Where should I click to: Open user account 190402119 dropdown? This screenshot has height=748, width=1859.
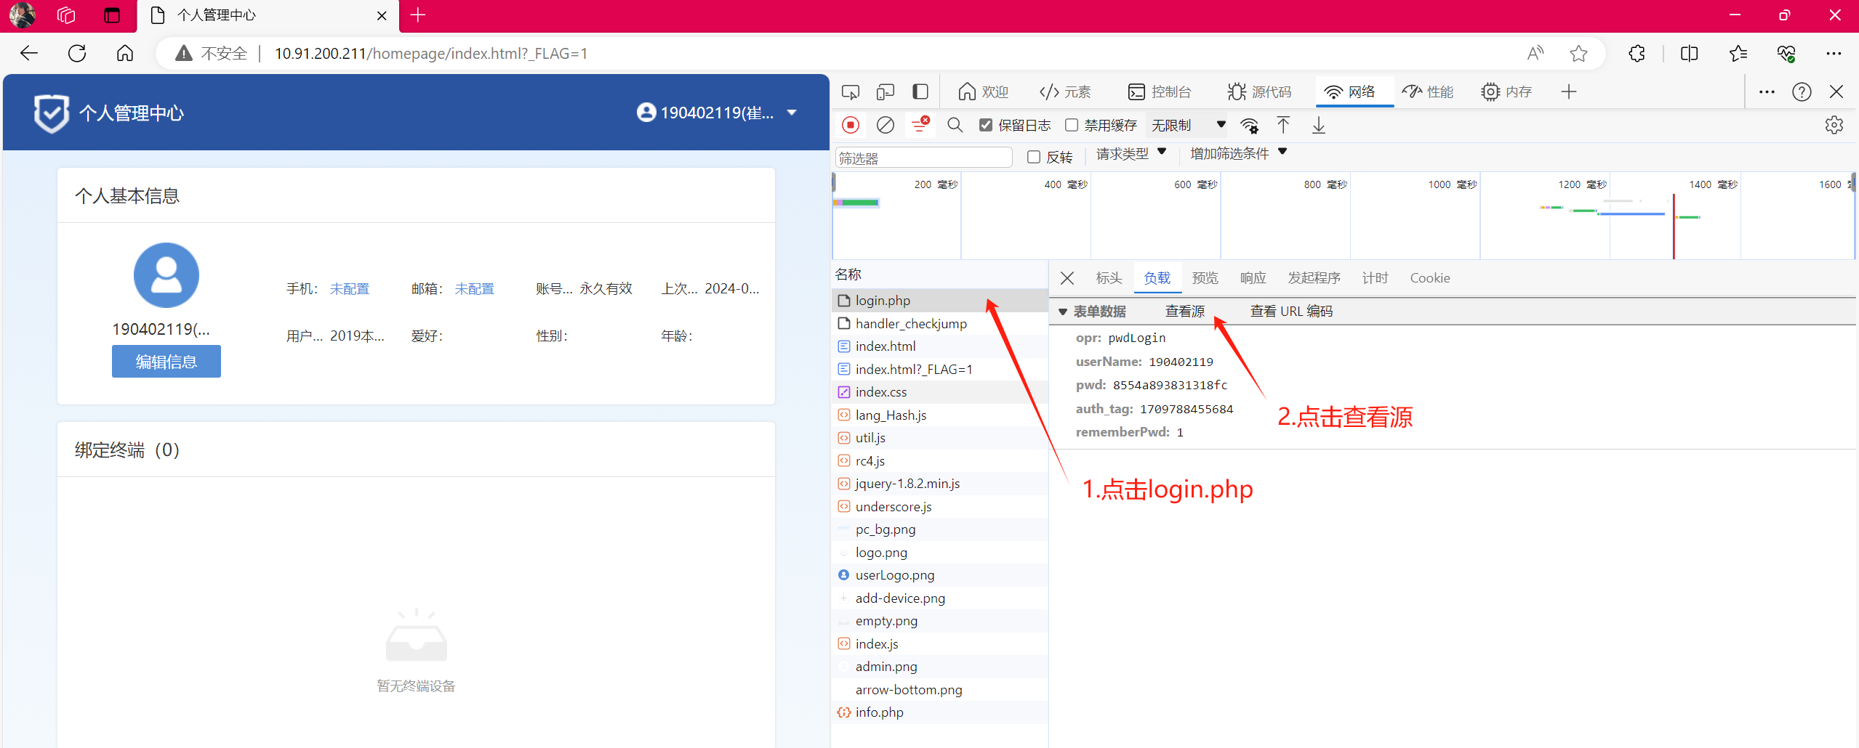[x=717, y=113]
